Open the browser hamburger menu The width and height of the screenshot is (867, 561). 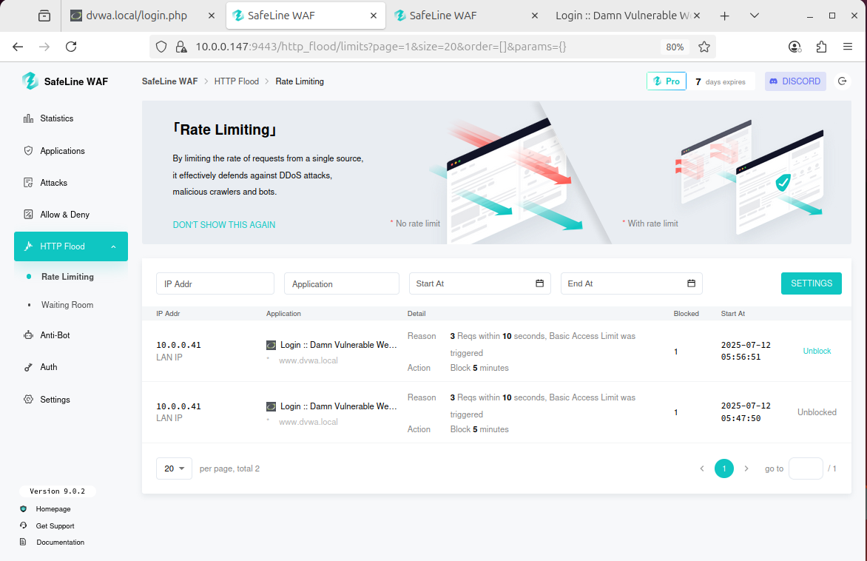coord(848,47)
